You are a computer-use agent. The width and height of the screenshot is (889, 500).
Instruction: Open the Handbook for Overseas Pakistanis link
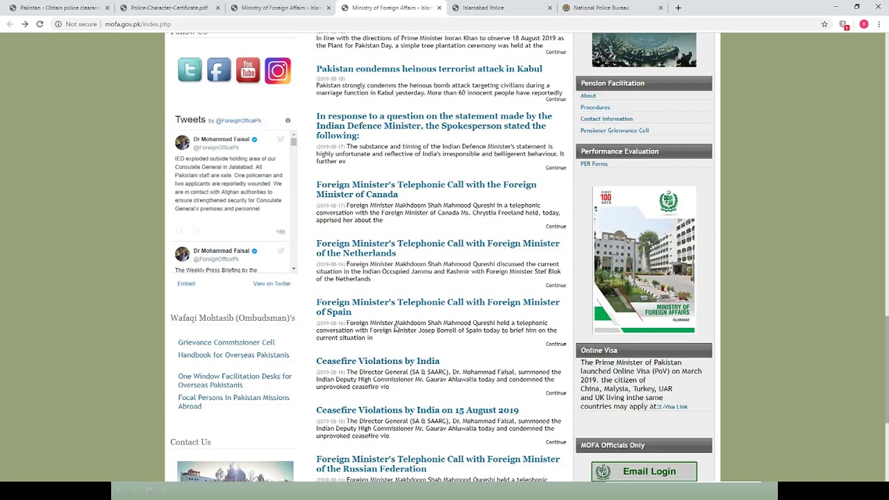pyautogui.click(x=233, y=355)
